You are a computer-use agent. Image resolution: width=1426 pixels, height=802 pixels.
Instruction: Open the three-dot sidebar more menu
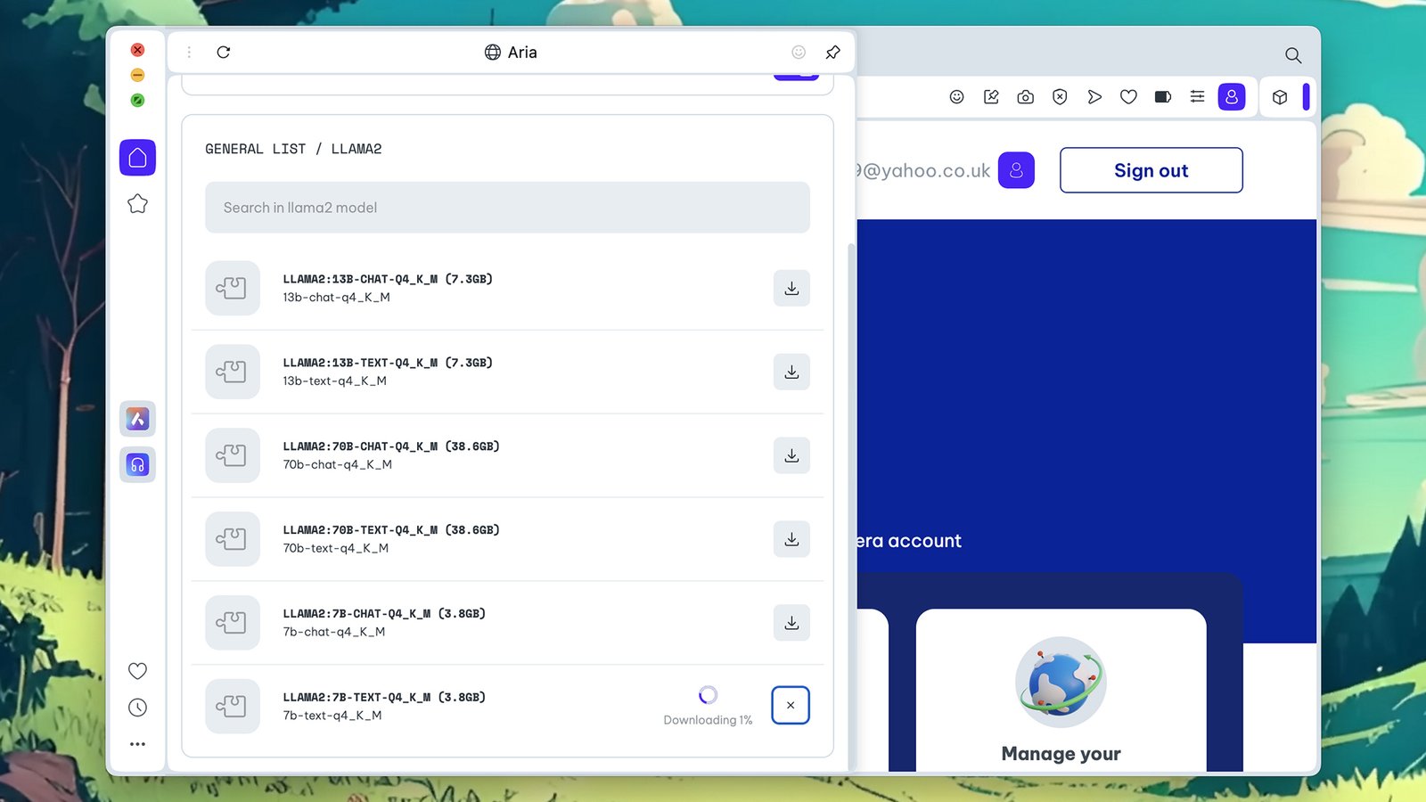coord(137,744)
